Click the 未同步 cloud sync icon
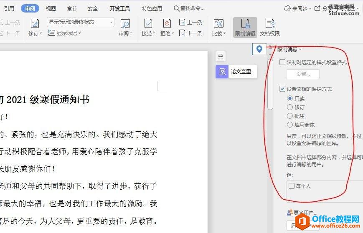 point(287,8)
